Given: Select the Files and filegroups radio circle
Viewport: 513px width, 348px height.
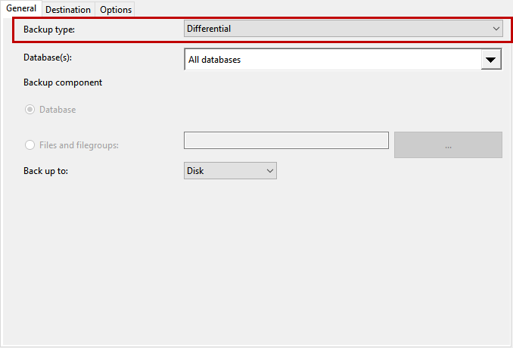Looking at the screenshot, I should [x=30, y=145].
